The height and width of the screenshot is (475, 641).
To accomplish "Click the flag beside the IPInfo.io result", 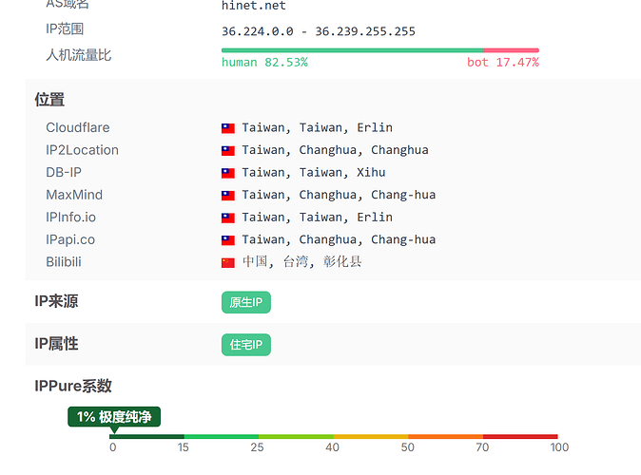I will (228, 218).
